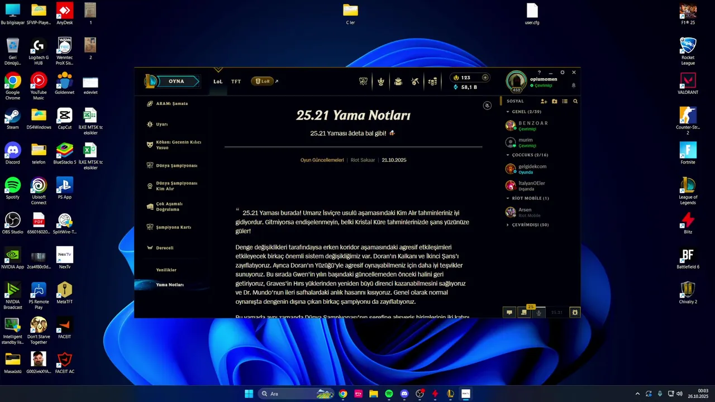Open the Collection backpack icon
The image size is (715, 402).
coord(398,82)
